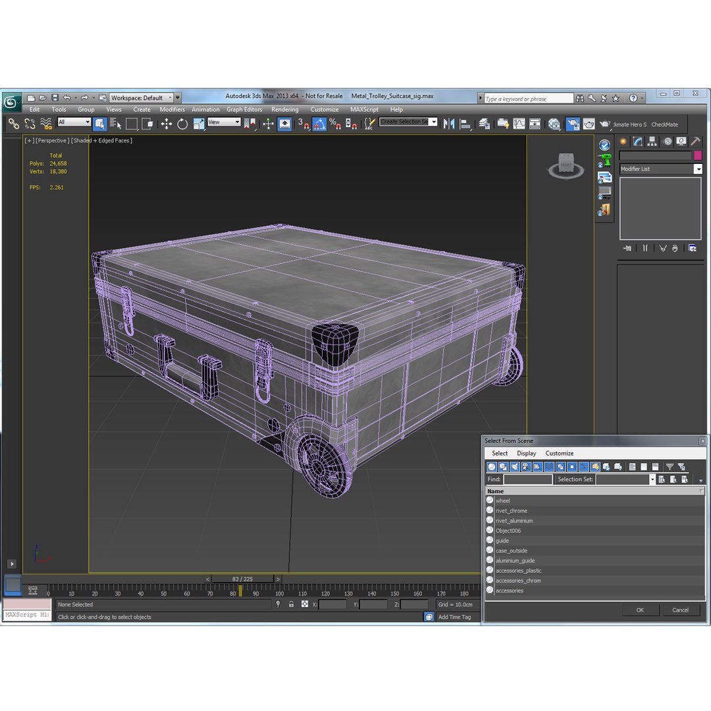Toggle Display Lights filter in Select From Scene
711x711 pixels.
pos(515,467)
